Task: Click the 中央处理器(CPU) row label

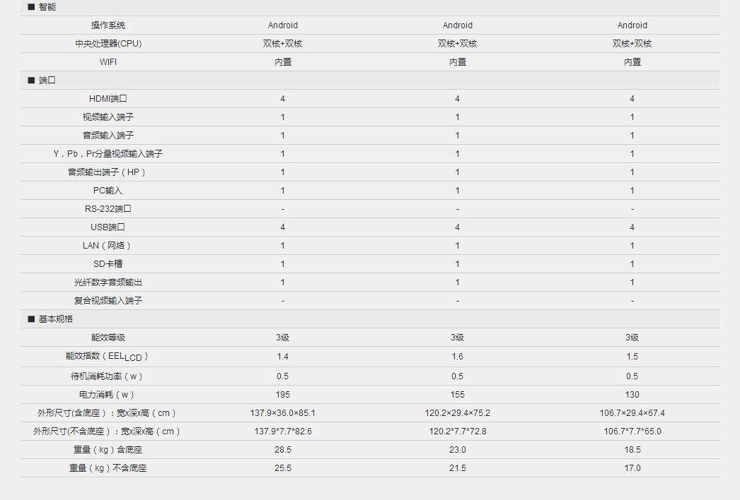Action: (x=108, y=44)
